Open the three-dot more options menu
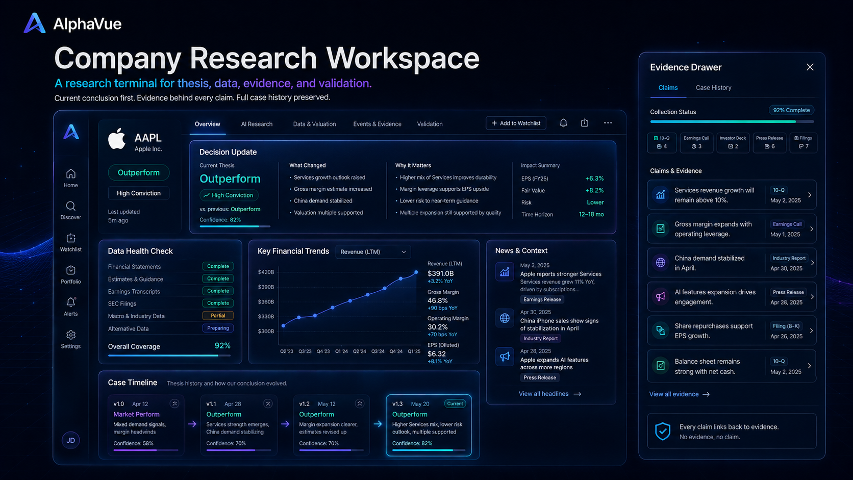The image size is (853, 480). (608, 123)
